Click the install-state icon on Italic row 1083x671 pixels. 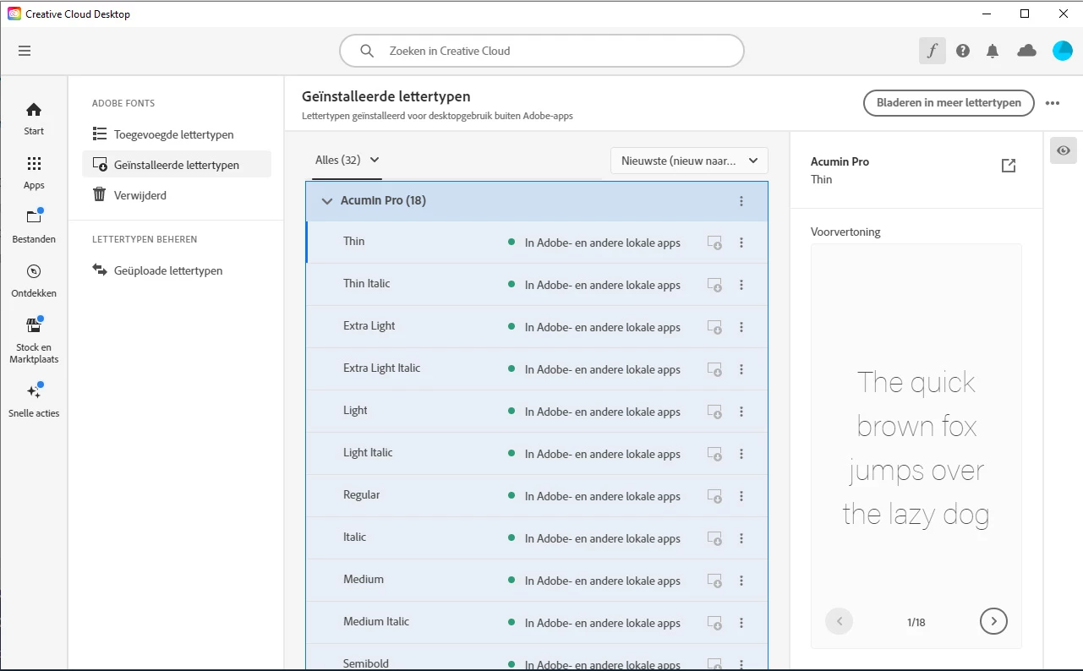click(714, 538)
